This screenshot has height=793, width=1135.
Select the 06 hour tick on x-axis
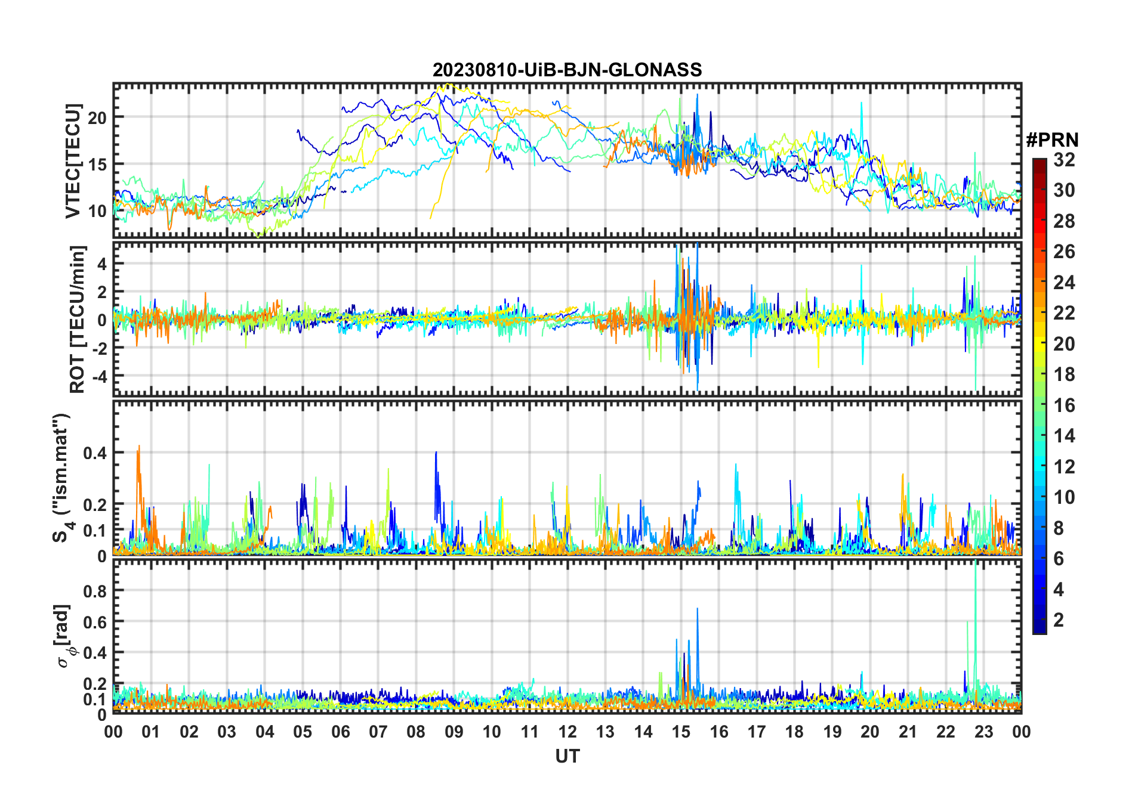tap(340, 732)
